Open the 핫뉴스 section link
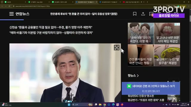Screen dimensions: 191x107 click(x=133, y=75)
